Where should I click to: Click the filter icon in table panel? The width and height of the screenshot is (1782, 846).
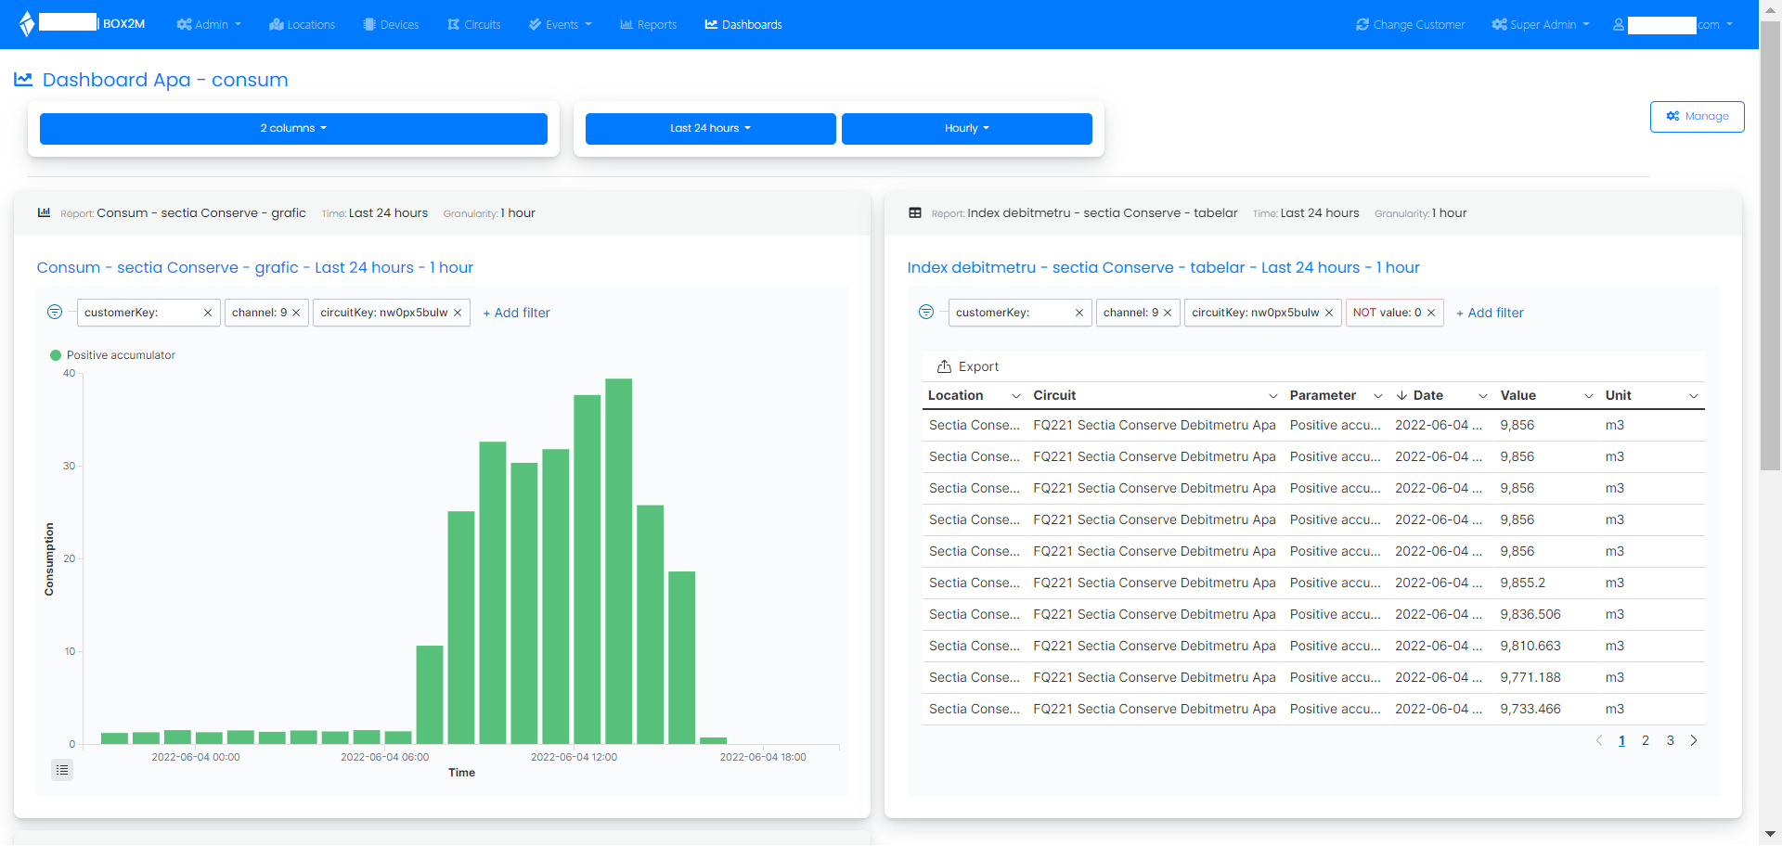click(925, 313)
